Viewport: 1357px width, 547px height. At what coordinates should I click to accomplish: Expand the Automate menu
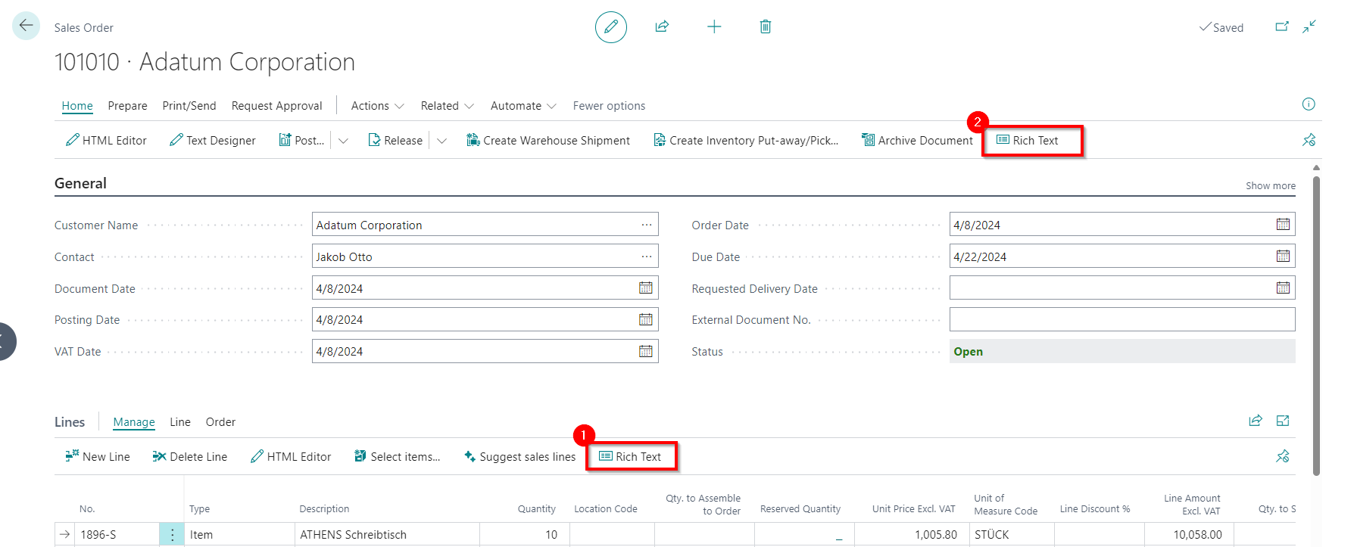[x=523, y=106]
